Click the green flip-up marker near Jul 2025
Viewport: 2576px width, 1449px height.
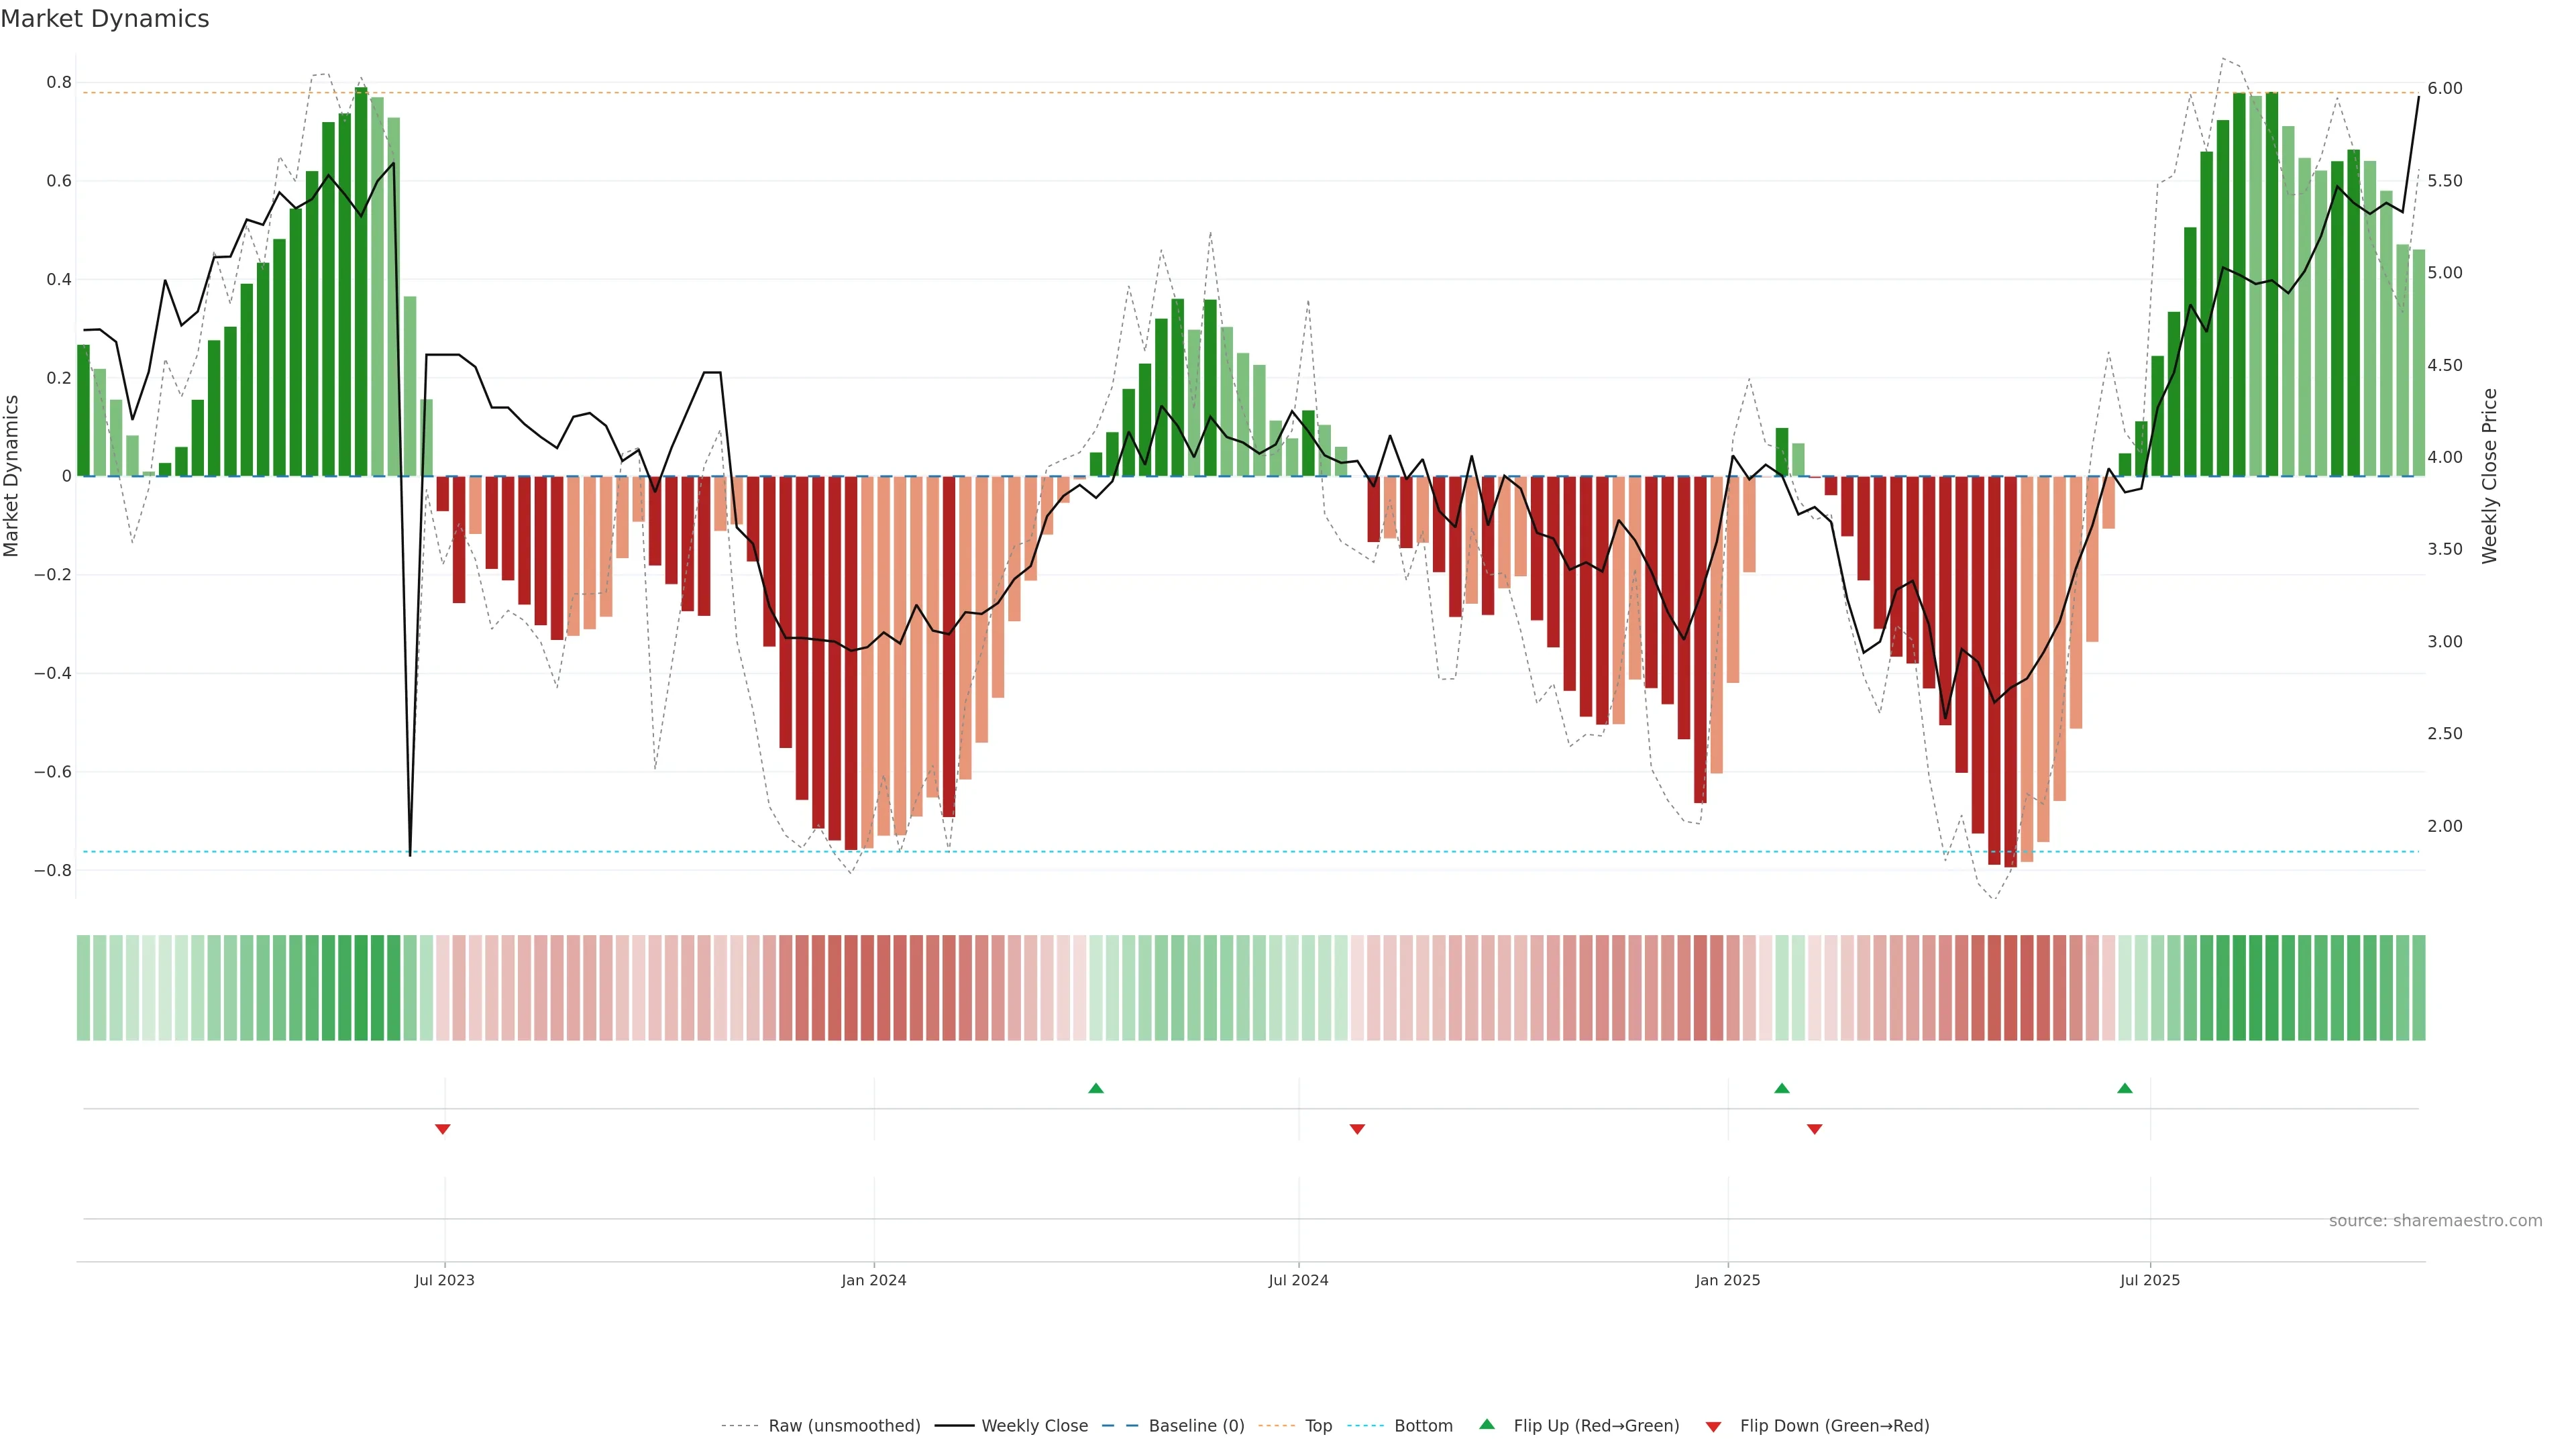(x=2124, y=1088)
